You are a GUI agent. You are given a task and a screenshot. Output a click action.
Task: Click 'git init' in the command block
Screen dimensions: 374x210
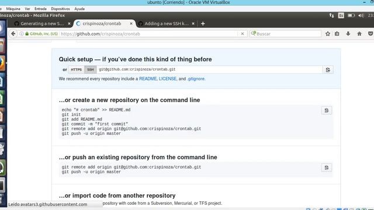(x=71, y=114)
